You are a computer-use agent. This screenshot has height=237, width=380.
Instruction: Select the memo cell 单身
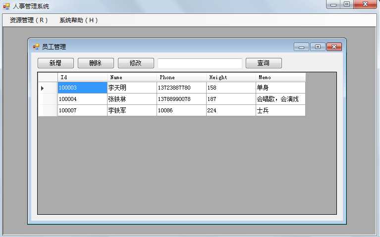pyautogui.click(x=280, y=88)
